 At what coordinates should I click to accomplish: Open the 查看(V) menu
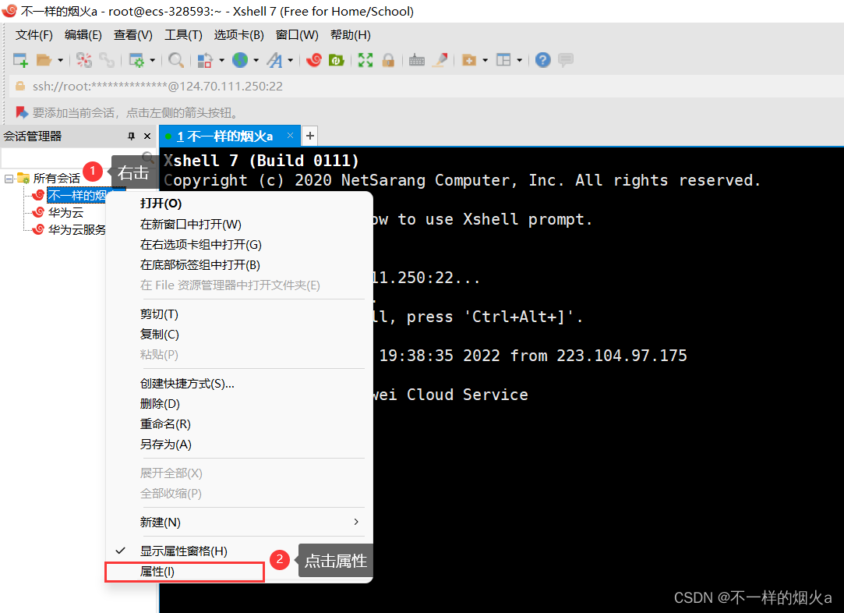133,35
